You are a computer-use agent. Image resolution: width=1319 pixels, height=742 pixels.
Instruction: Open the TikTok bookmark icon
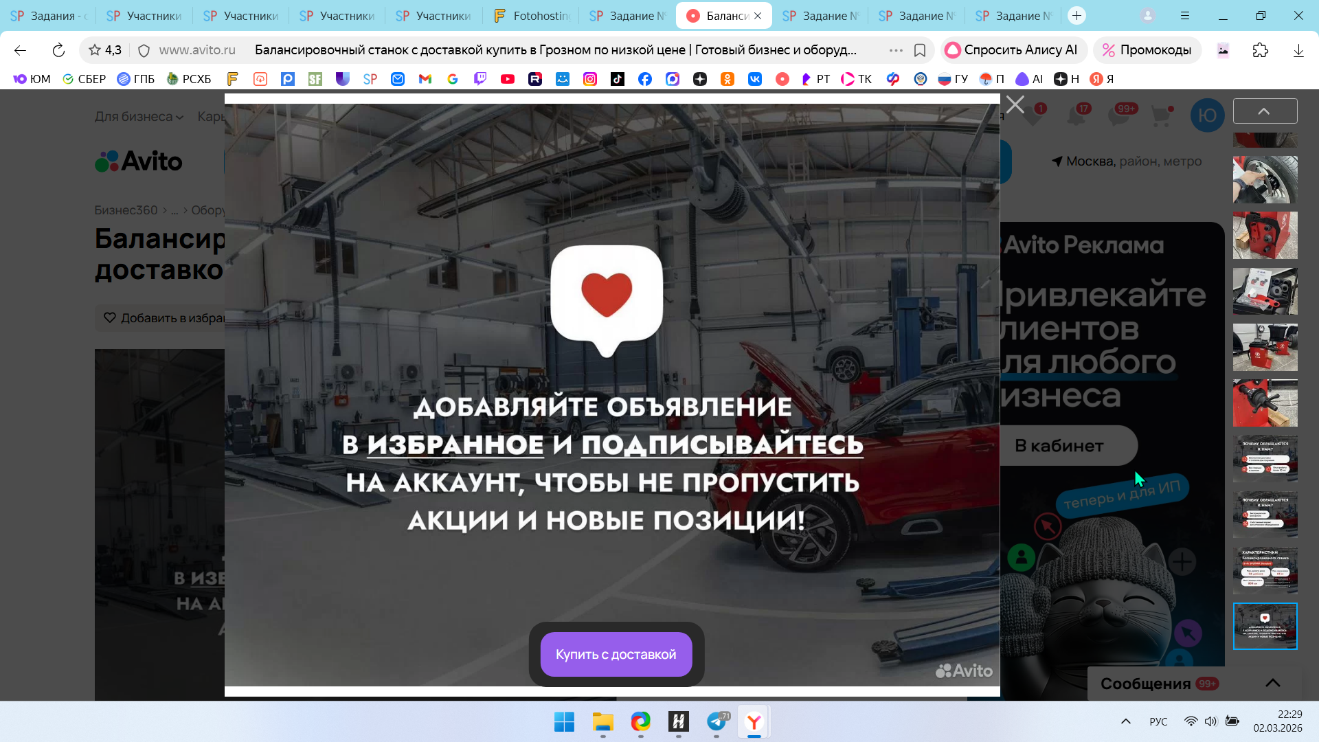coord(618,79)
